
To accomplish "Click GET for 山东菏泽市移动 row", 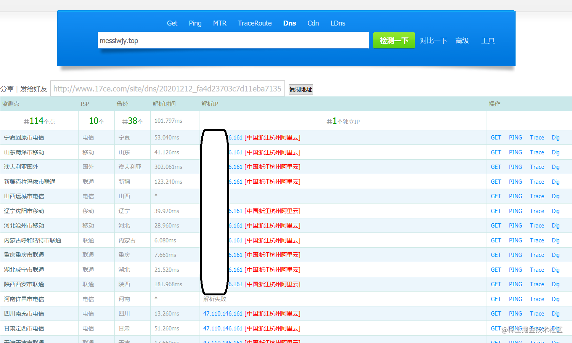I will [496, 152].
